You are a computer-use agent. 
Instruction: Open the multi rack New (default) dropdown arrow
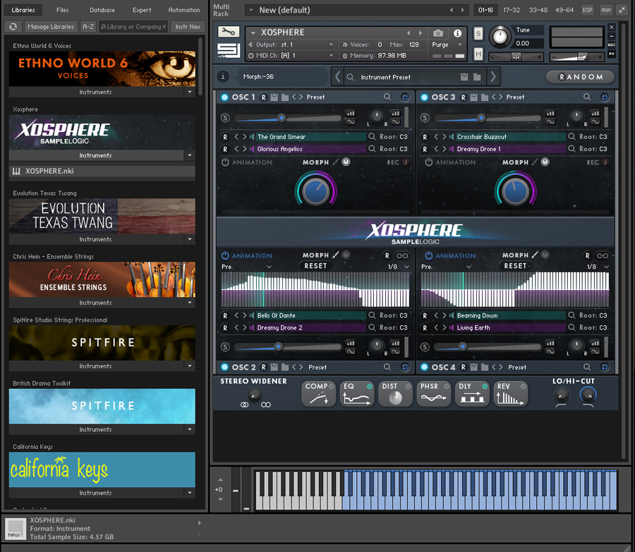point(251,10)
